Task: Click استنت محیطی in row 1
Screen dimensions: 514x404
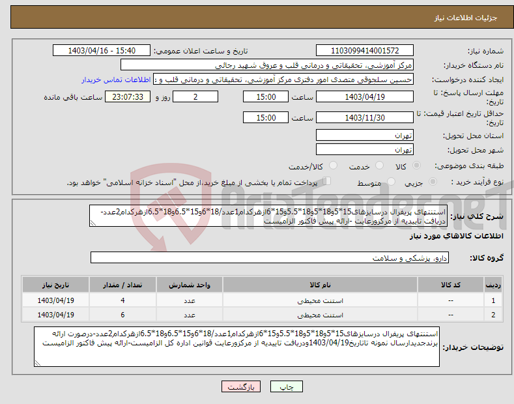Action: point(320,300)
